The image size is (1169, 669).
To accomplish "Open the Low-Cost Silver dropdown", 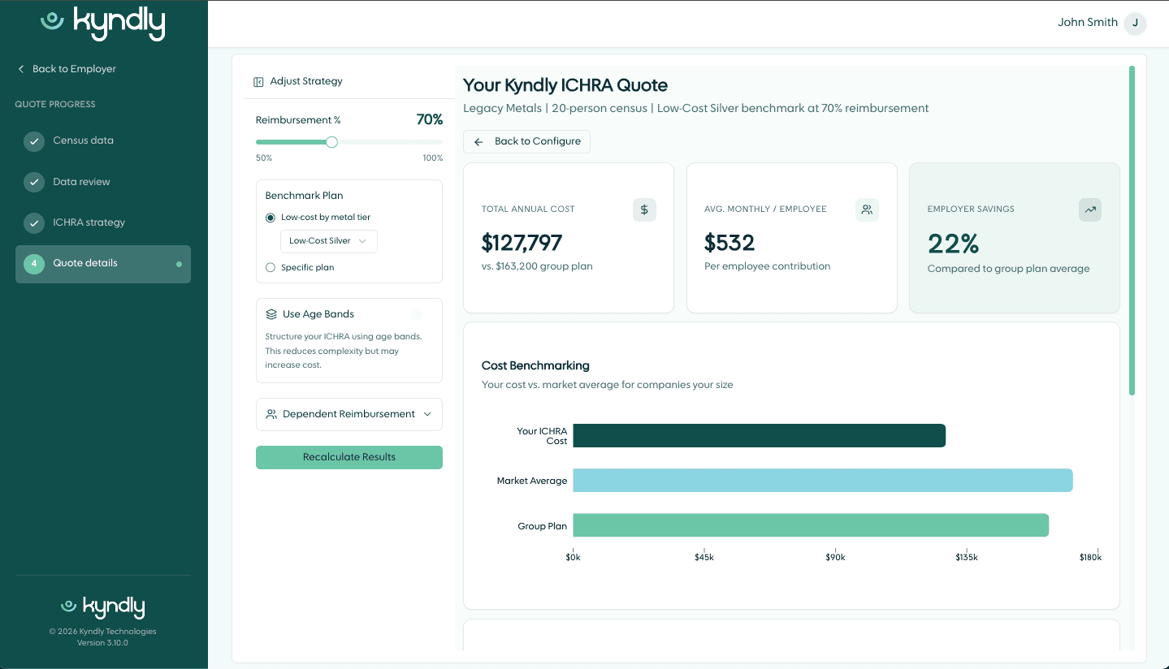I will click(329, 241).
